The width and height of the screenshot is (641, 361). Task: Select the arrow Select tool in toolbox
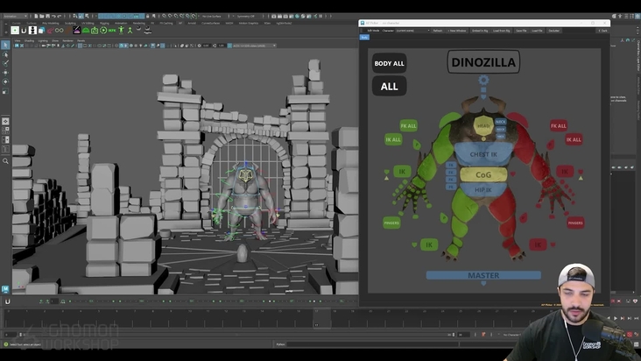(x=5, y=45)
